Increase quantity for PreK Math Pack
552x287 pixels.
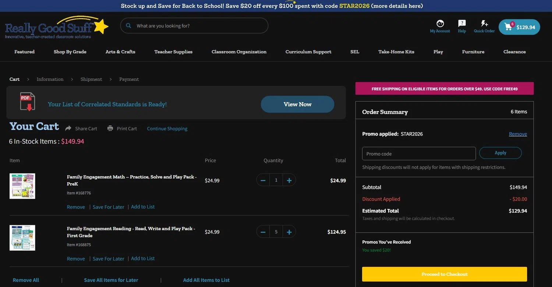coord(289,180)
